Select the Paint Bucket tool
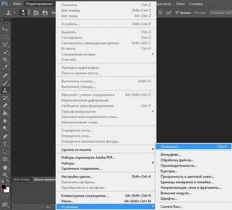 [5, 113]
